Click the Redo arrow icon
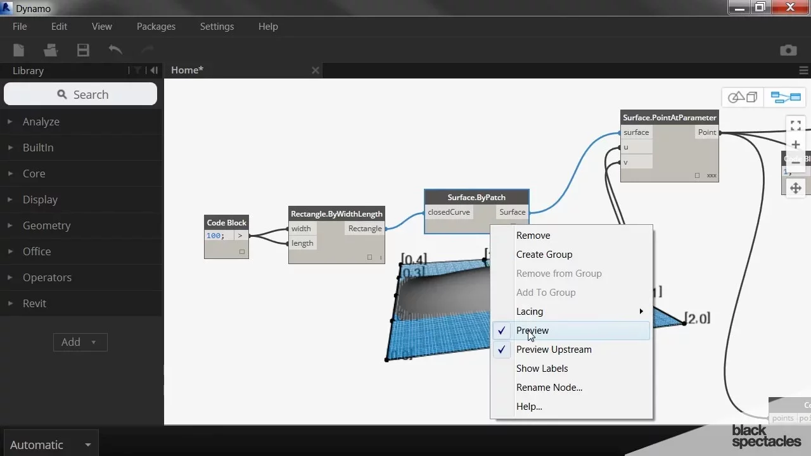 point(147,50)
